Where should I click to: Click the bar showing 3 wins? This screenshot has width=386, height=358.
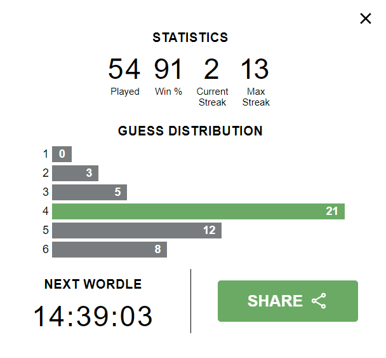pyautogui.click(x=75, y=173)
